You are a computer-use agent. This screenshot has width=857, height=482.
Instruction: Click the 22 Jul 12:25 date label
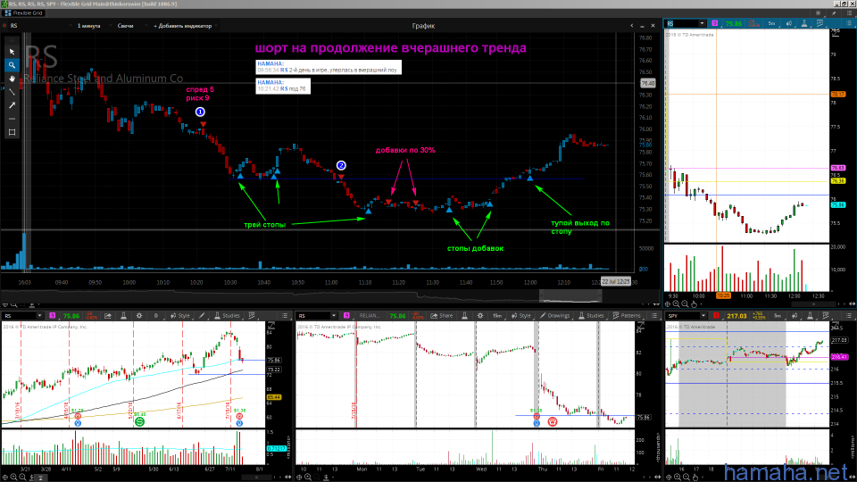pyautogui.click(x=615, y=281)
